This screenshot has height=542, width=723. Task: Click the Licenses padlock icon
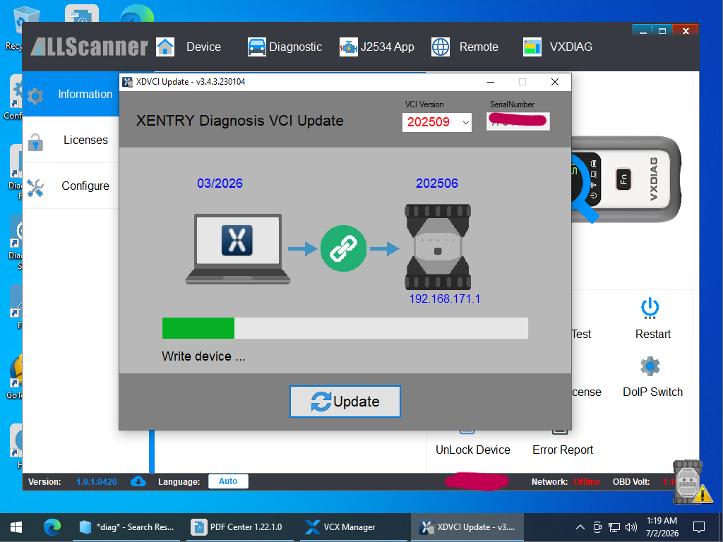pos(35,142)
